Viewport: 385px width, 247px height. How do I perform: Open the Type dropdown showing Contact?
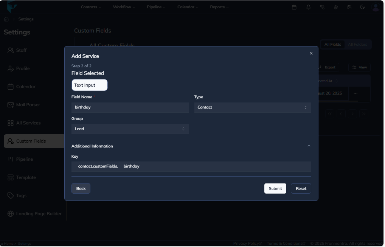[253, 107]
